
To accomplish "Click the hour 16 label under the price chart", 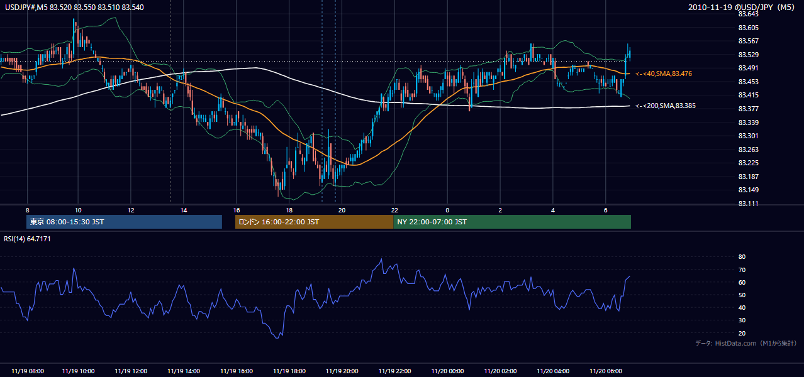I will point(236,210).
